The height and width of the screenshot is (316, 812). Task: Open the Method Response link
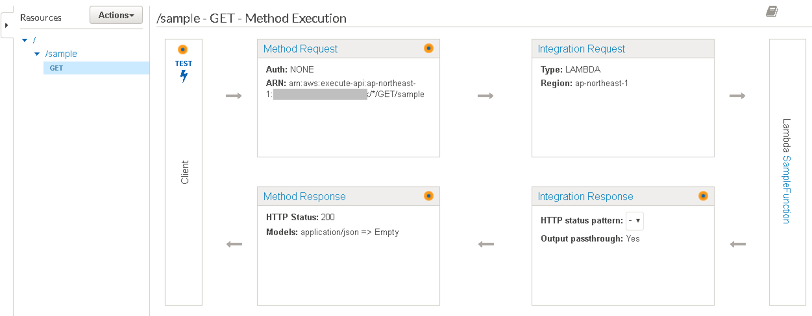point(304,196)
